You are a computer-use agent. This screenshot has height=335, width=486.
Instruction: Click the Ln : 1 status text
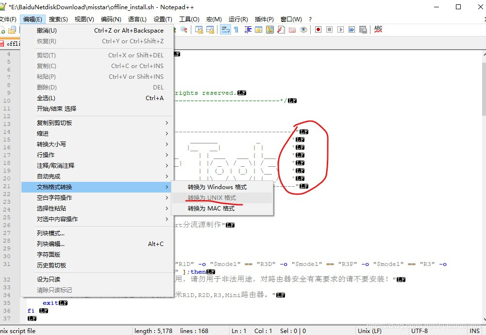coord(239,331)
